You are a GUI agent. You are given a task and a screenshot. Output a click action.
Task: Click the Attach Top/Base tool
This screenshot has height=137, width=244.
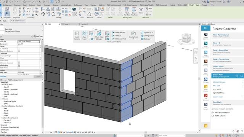click(x=127, y=11)
